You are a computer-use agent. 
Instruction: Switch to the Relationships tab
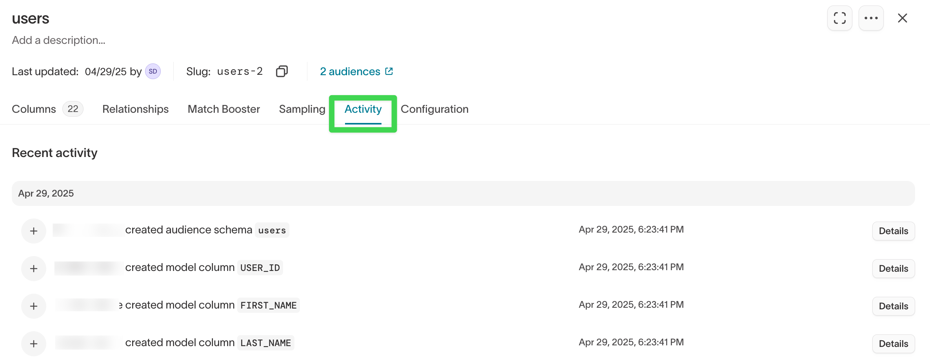tap(135, 109)
